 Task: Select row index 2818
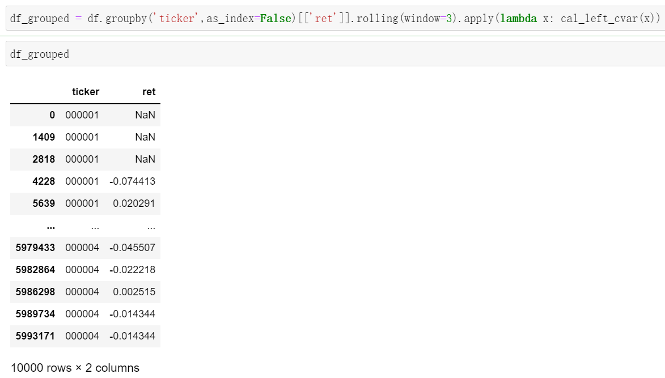[44, 159]
